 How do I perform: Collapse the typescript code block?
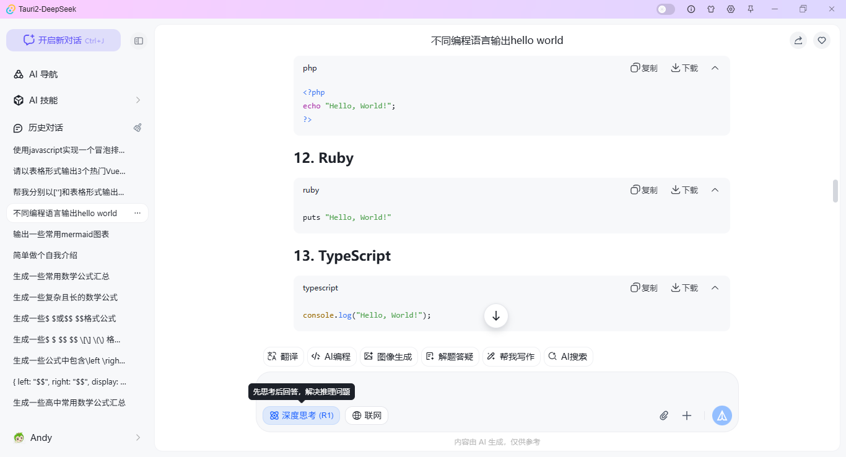[x=715, y=288]
